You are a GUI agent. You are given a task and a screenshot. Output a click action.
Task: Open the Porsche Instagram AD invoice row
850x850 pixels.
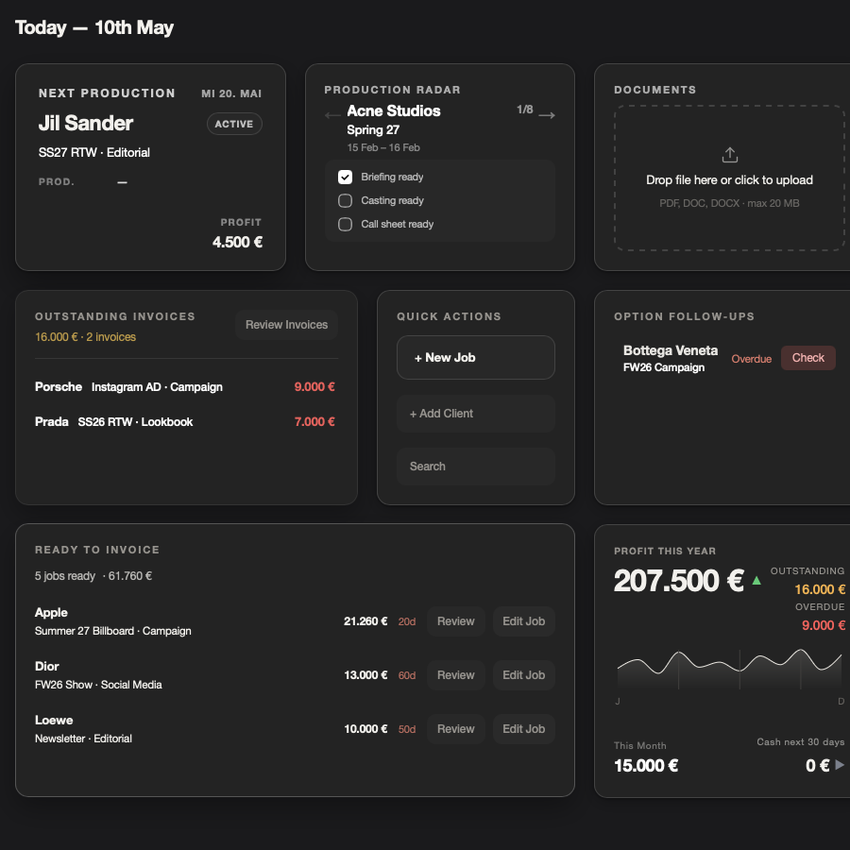pyautogui.click(x=186, y=387)
